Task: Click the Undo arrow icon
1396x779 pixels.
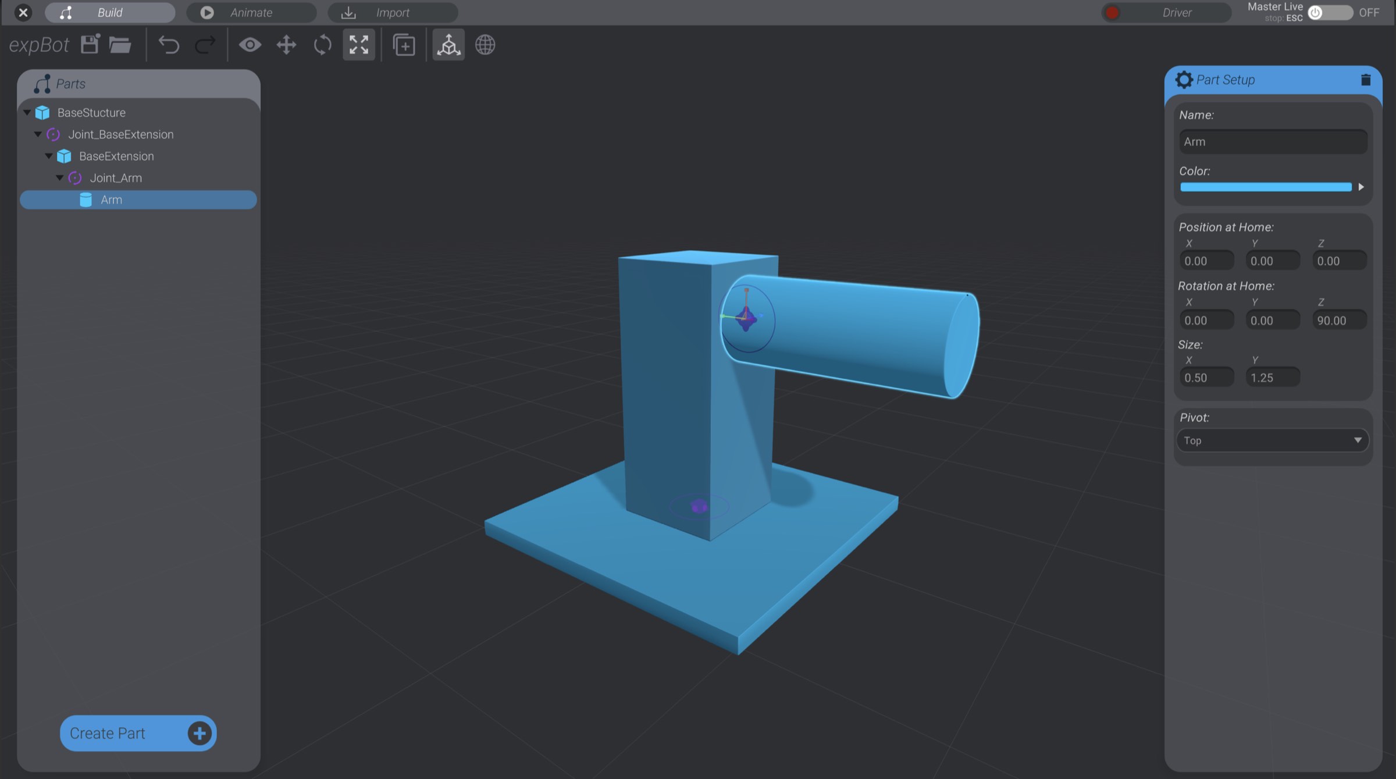Action: (x=170, y=45)
